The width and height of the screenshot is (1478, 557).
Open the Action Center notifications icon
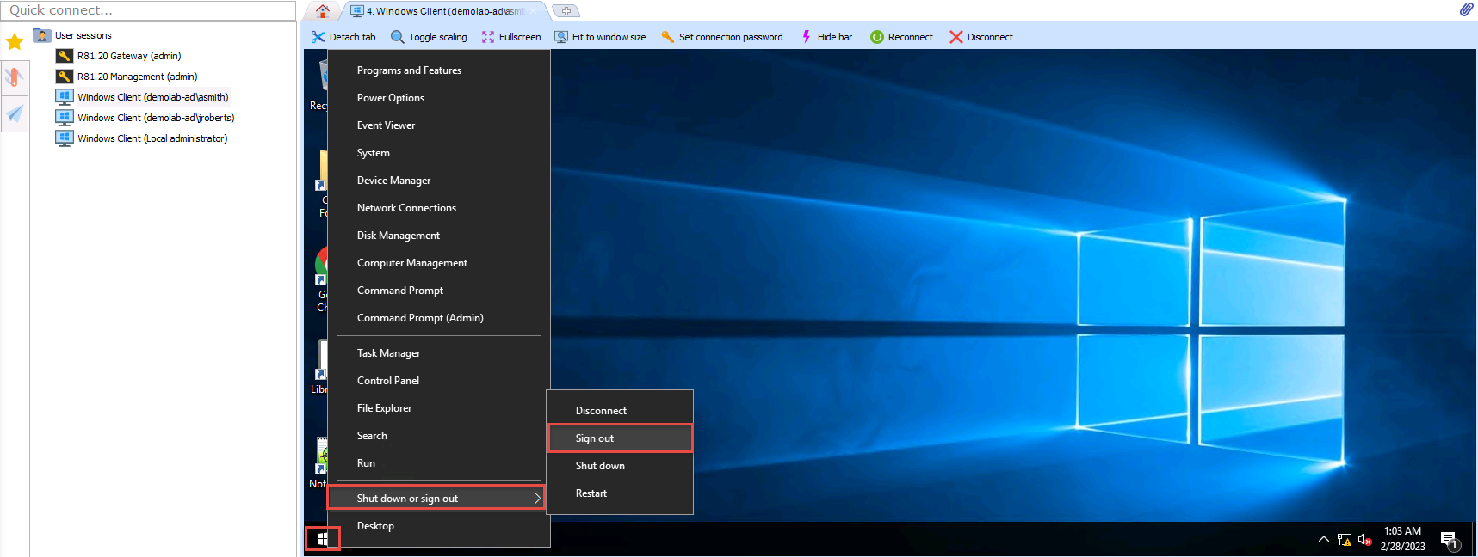1450,540
